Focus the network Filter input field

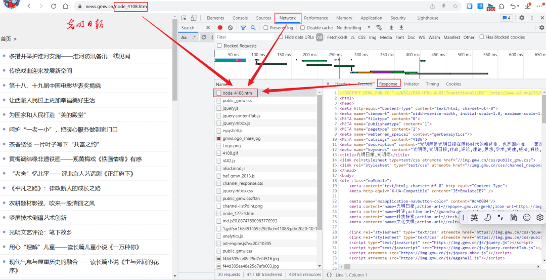click(x=245, y=37)
